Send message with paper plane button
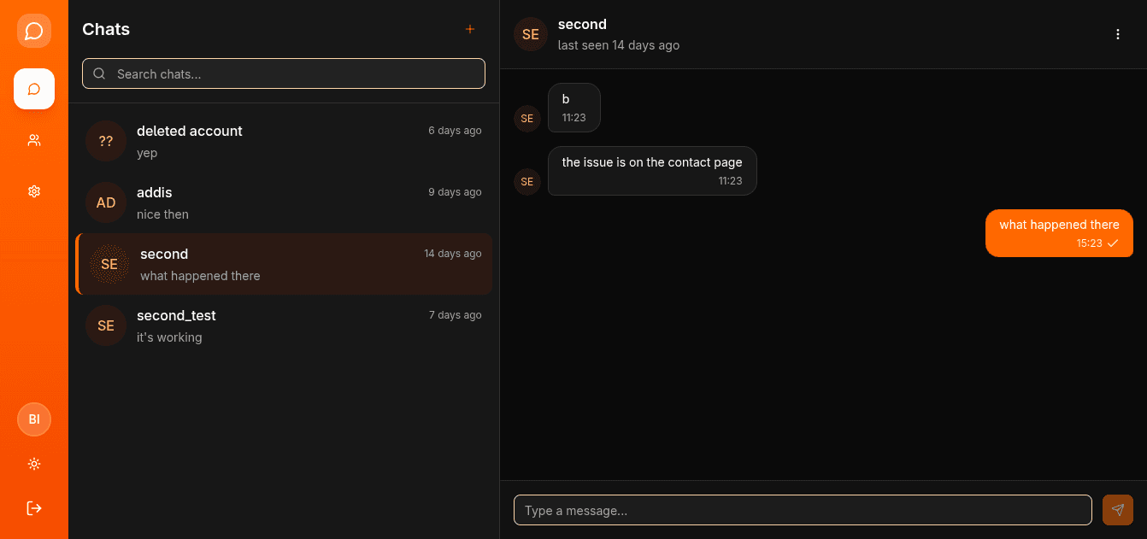Viewport: 1147px width, 539px height. click(x=1117, y=510)
